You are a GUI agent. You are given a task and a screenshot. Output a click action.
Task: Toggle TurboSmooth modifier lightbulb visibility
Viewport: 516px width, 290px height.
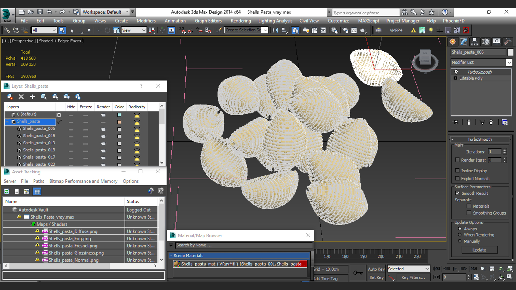click(456, 72)
